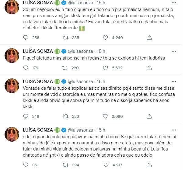The image size is (185, 170).
Task: Like the tweet with 3.090 likes
Action: (106, 116)
